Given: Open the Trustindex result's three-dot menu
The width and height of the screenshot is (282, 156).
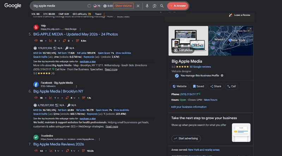Looking at the screenshot, I should click(x=99, y=139).
